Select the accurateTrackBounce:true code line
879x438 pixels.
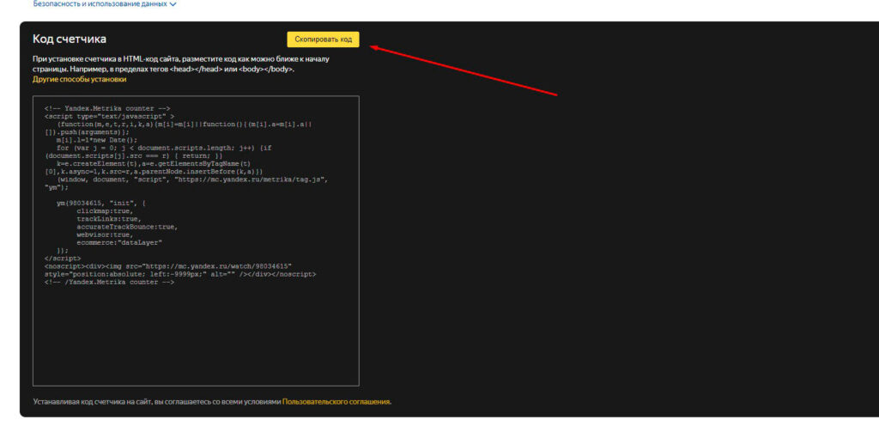coord(127,227)
